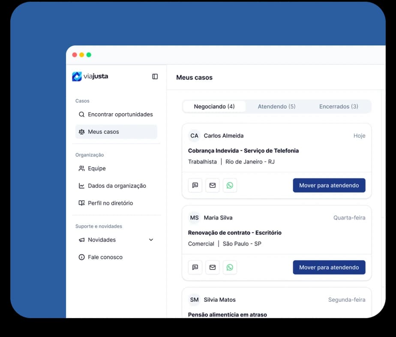Open case title Cobrança Indevida - Serviço de Telefonia

243,151
